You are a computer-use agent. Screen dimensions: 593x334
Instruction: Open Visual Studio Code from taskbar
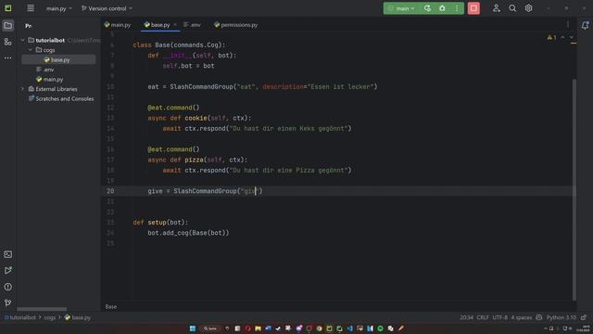pos(350,328)
